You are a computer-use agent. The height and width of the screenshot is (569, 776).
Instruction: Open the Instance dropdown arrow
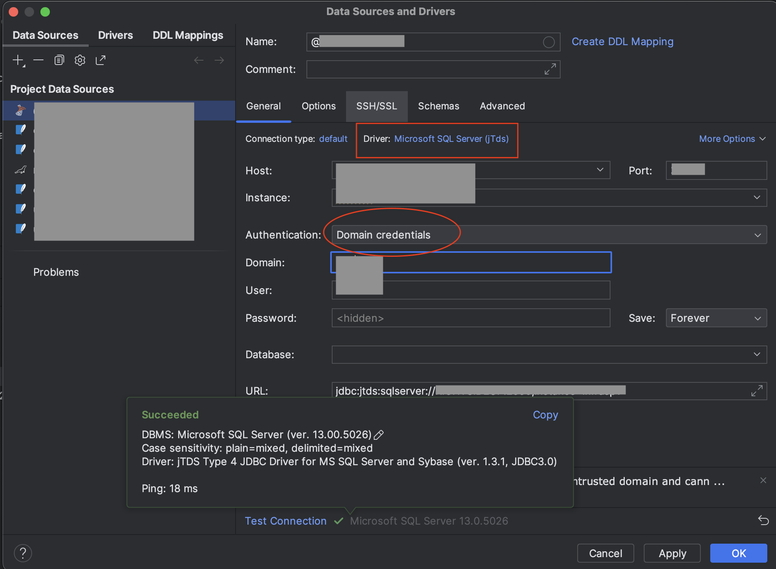click(x=757, y=197)
